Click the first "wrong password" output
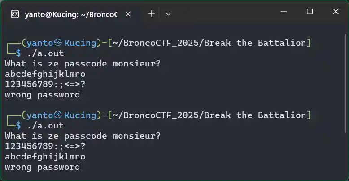Screen dimensions: 349x181 (x=42, y=95)
